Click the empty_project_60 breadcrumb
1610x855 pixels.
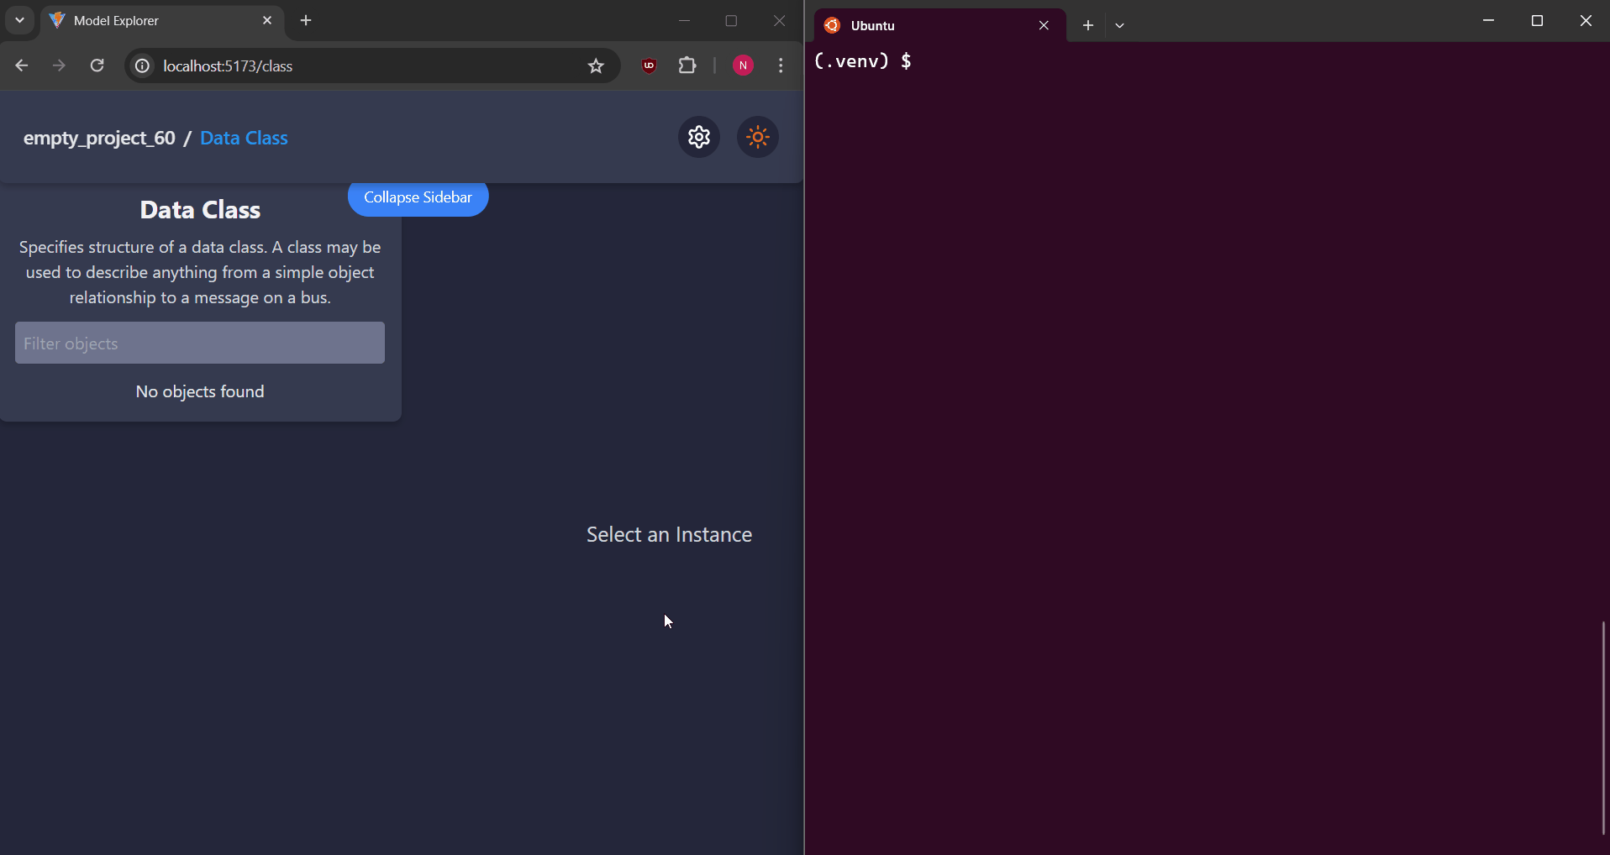[99, 138]
